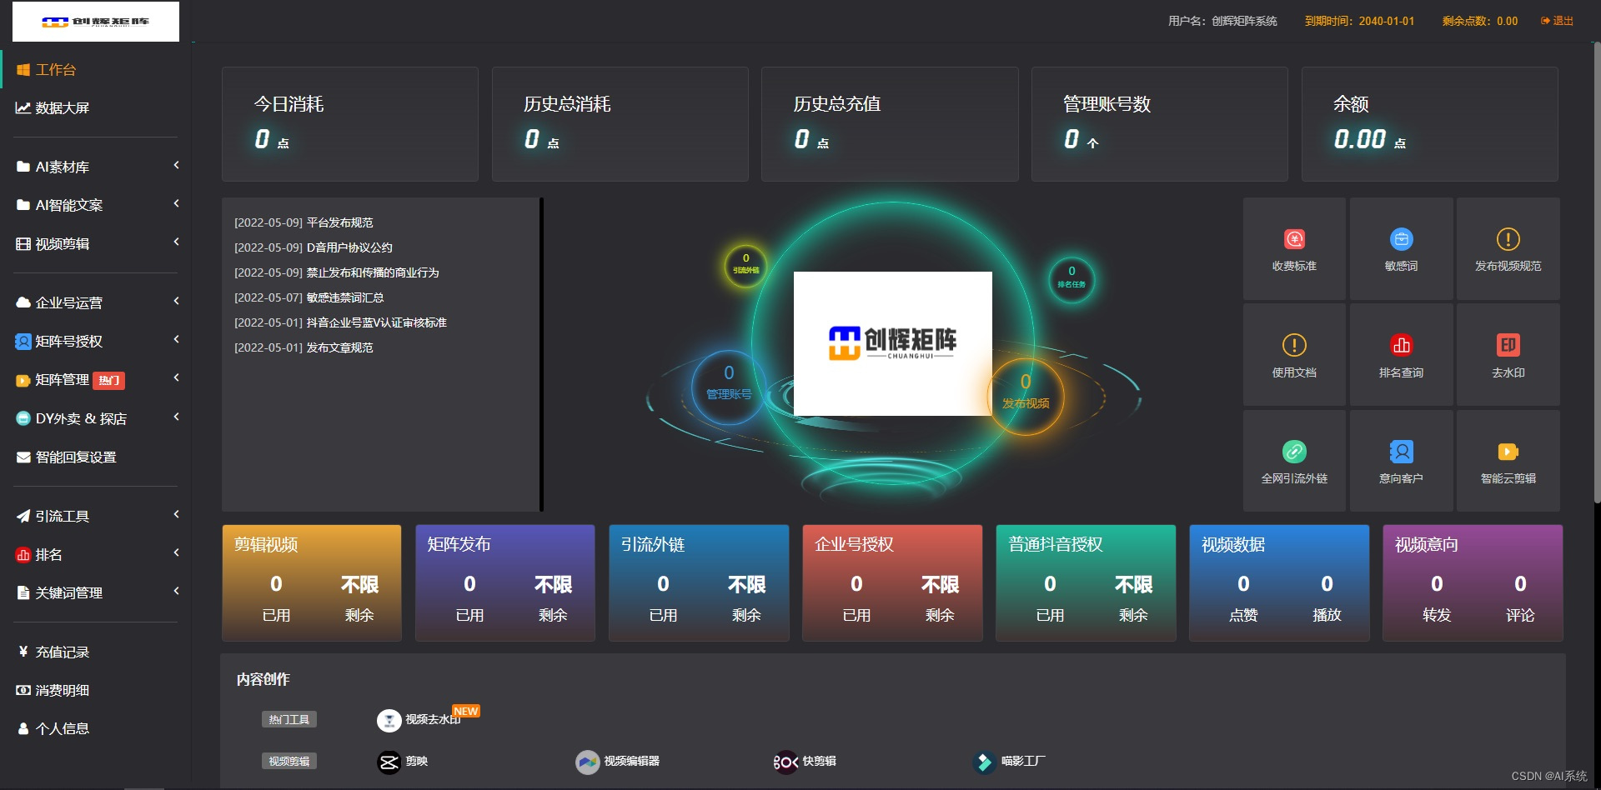Open the 敏感词 sensitive words icon

coord(1401,239)
